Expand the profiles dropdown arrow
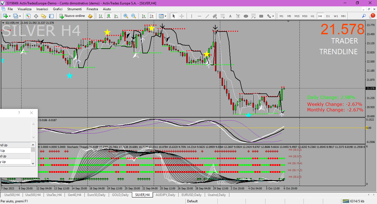The height and width of the screenshot is (204, 377). (20, 16)
